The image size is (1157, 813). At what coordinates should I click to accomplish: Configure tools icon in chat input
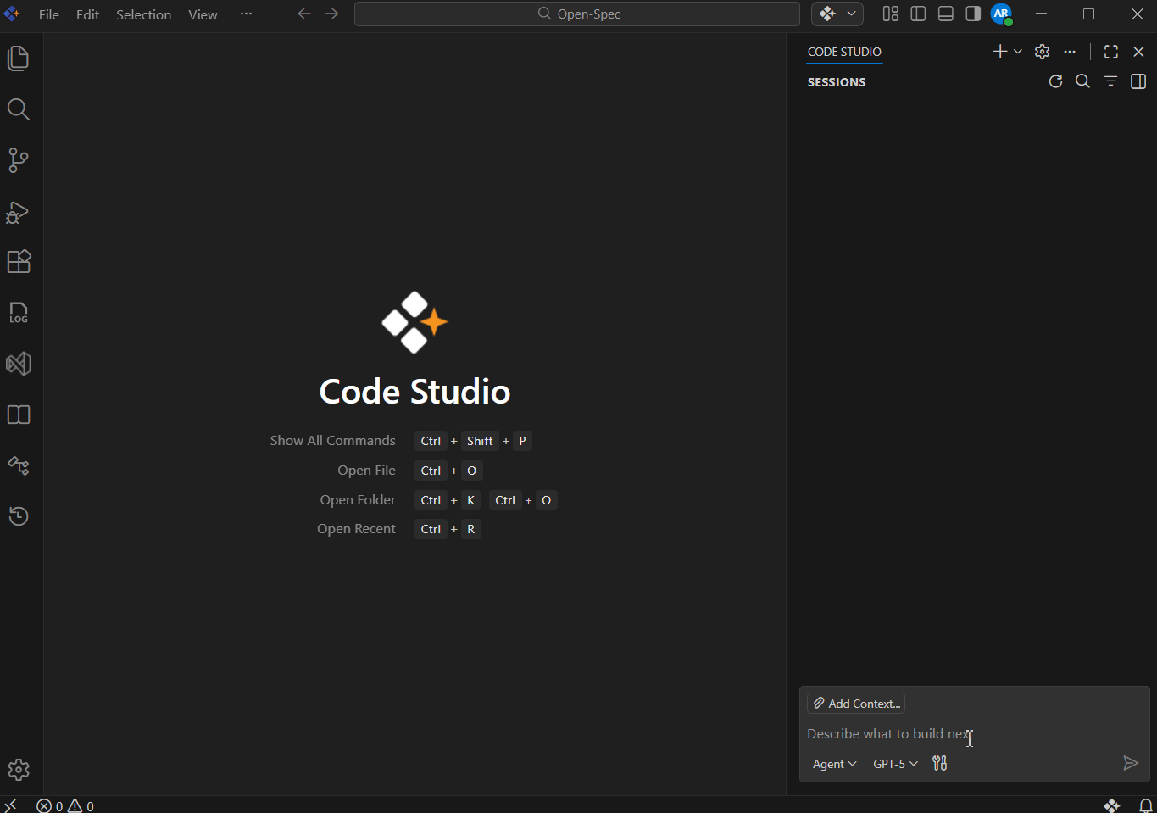tap(940, 764)
